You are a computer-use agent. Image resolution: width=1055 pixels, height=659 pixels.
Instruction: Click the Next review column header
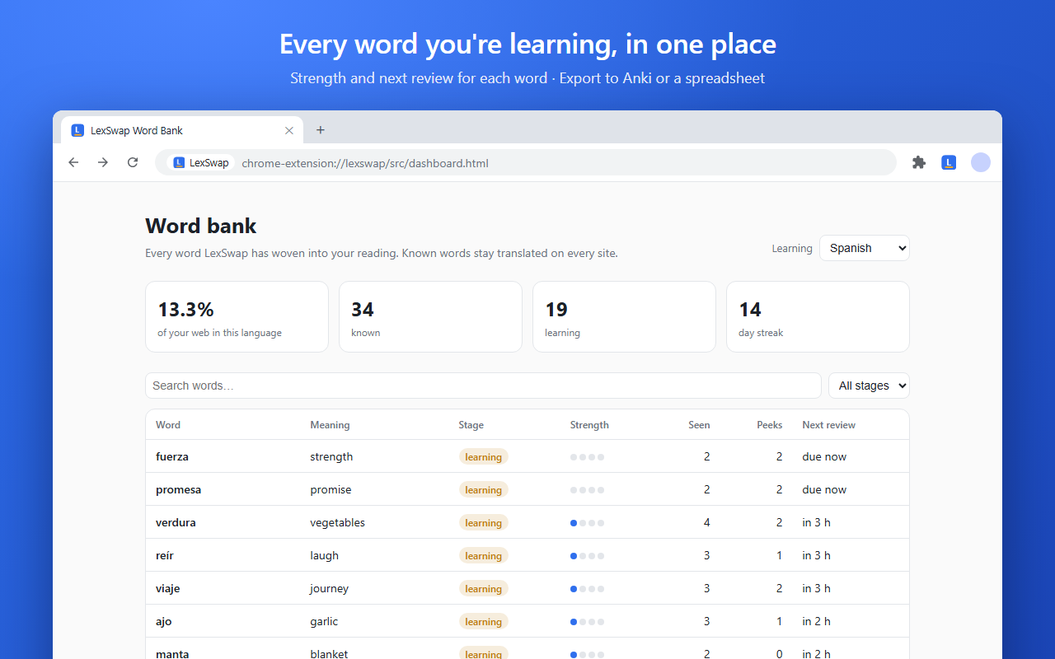tap(829, 425)
